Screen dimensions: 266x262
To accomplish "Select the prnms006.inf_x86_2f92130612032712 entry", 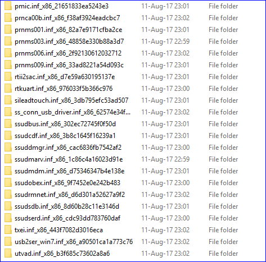I will (68, 53).
